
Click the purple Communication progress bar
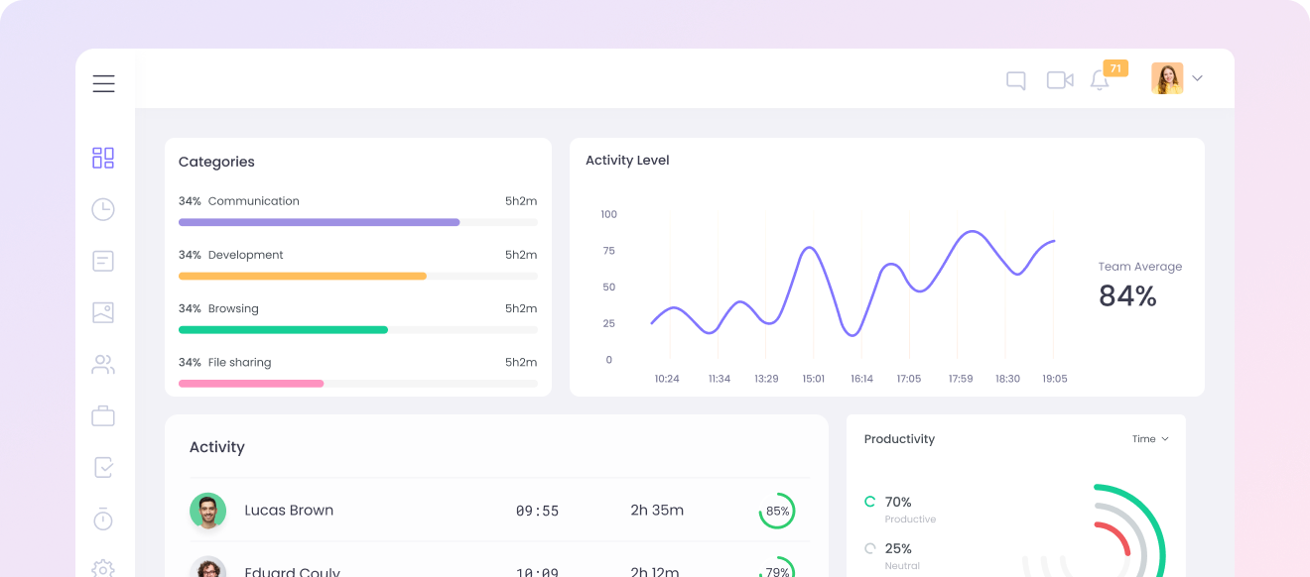(x=319, y=222)
